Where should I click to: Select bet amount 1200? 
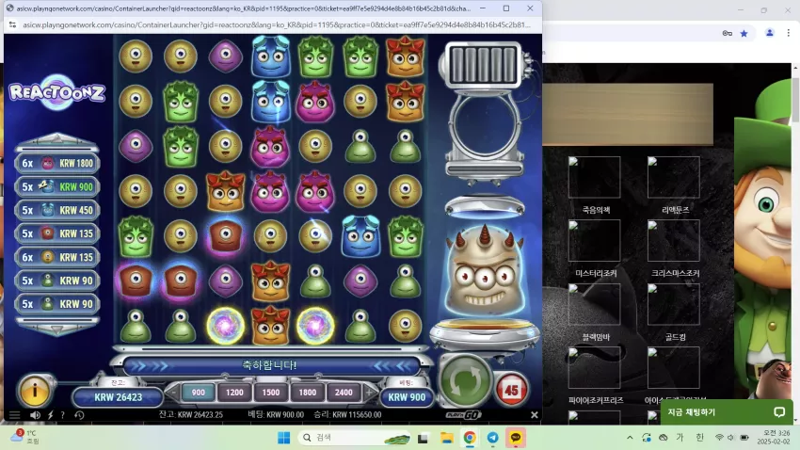(234, 393)
